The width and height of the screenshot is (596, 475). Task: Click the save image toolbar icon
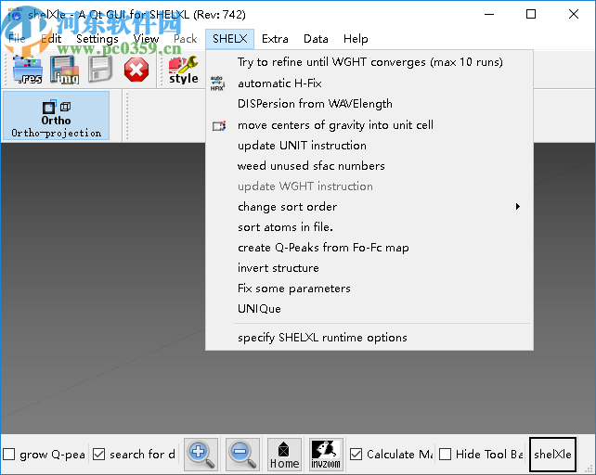point(64,70)
